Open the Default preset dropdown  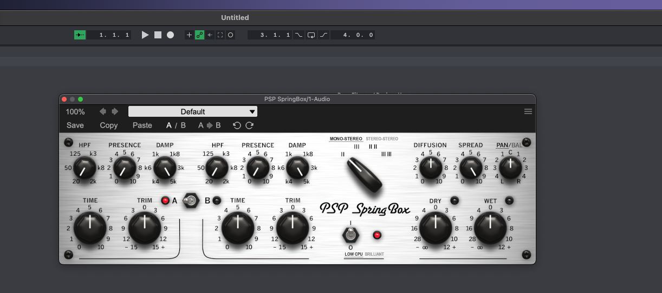tap(193, 111)
